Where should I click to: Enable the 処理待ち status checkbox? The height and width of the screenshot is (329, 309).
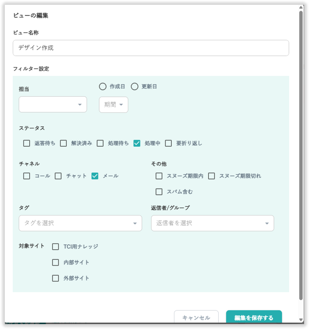point(100,143)
